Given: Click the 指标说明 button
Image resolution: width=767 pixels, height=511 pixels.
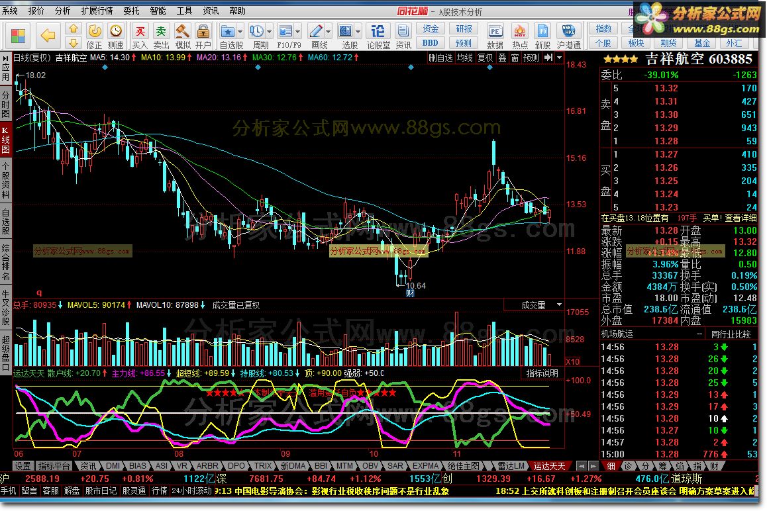Looking at the screenshot, I should coord(542,373).
